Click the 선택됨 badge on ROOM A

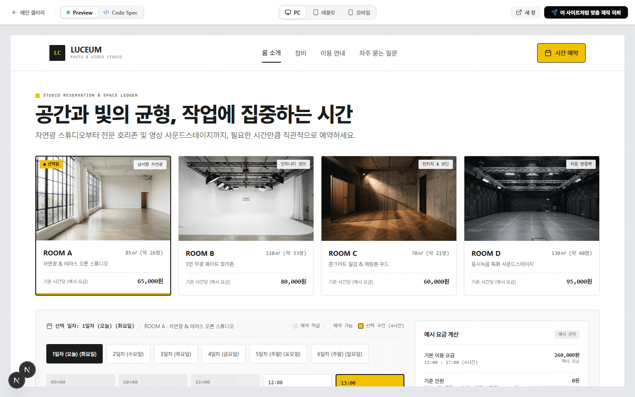(51, 164)
